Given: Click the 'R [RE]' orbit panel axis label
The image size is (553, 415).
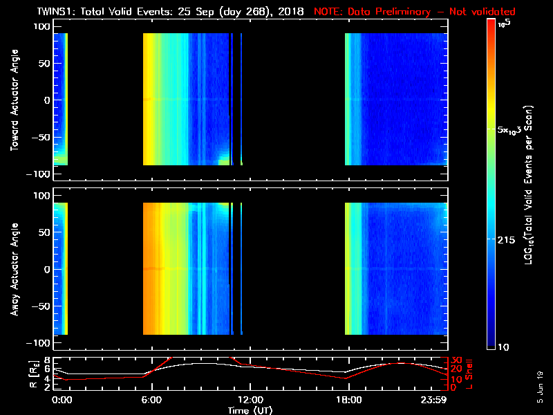Looking at the screenshot, I should 14,372.
